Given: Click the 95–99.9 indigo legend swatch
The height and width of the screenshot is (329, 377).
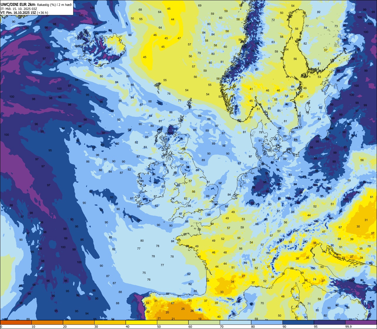Looking at the screenshot, I should [330, 322].
